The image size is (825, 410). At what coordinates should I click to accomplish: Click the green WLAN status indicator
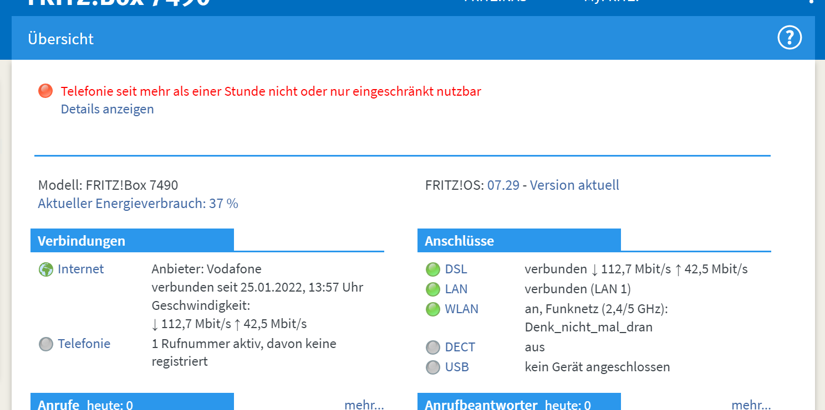point(432,309)
